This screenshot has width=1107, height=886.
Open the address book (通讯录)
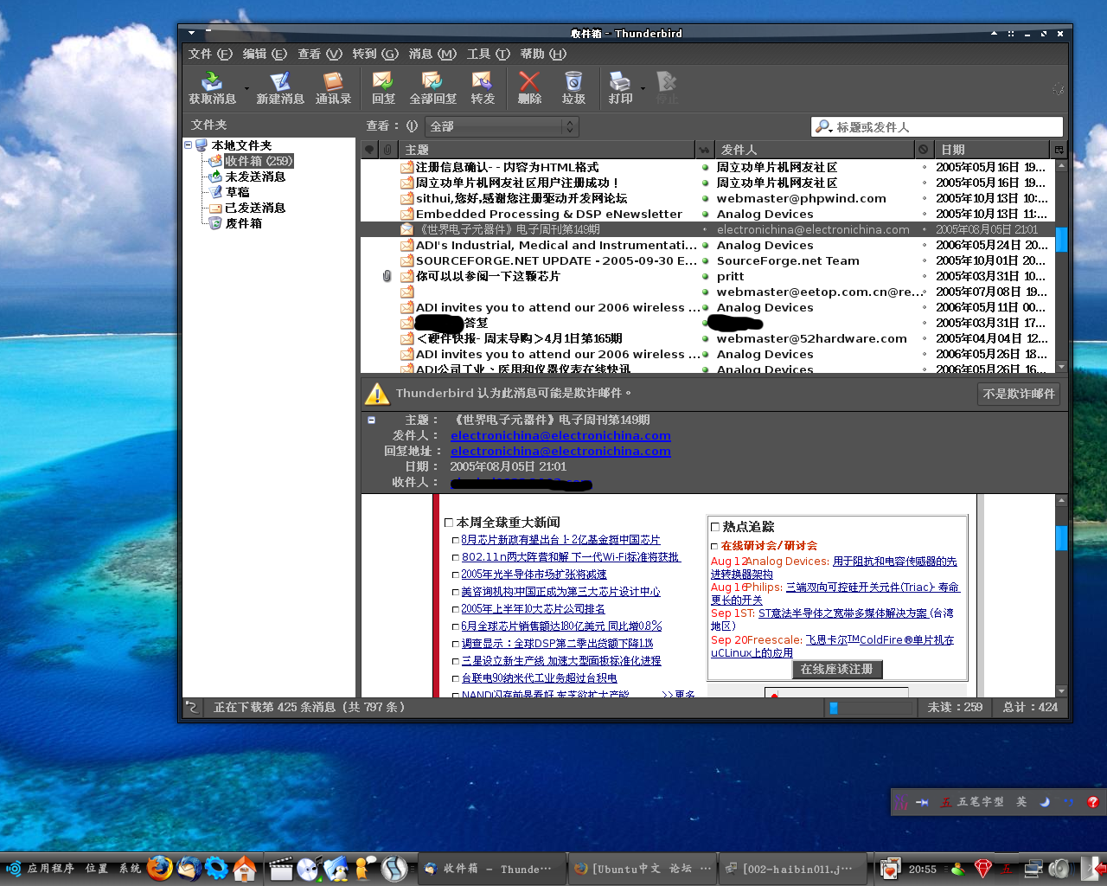[333, 87]
